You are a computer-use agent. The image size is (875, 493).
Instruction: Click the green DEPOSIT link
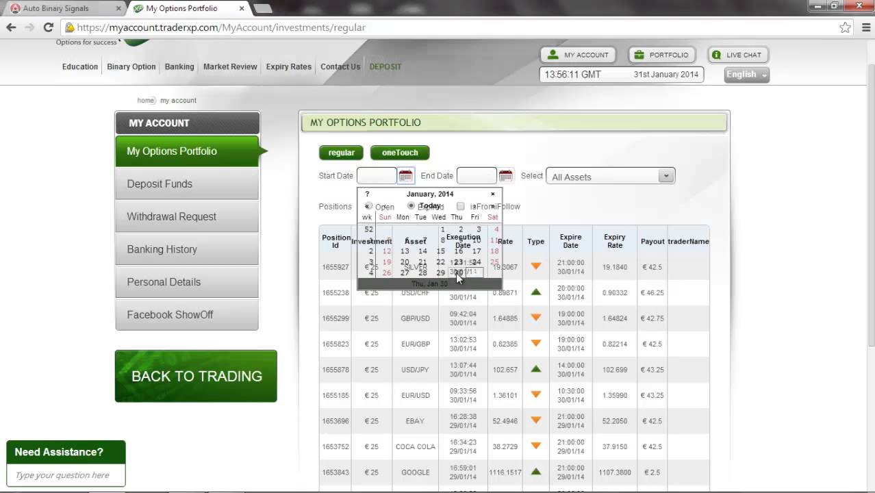(385, 66)
